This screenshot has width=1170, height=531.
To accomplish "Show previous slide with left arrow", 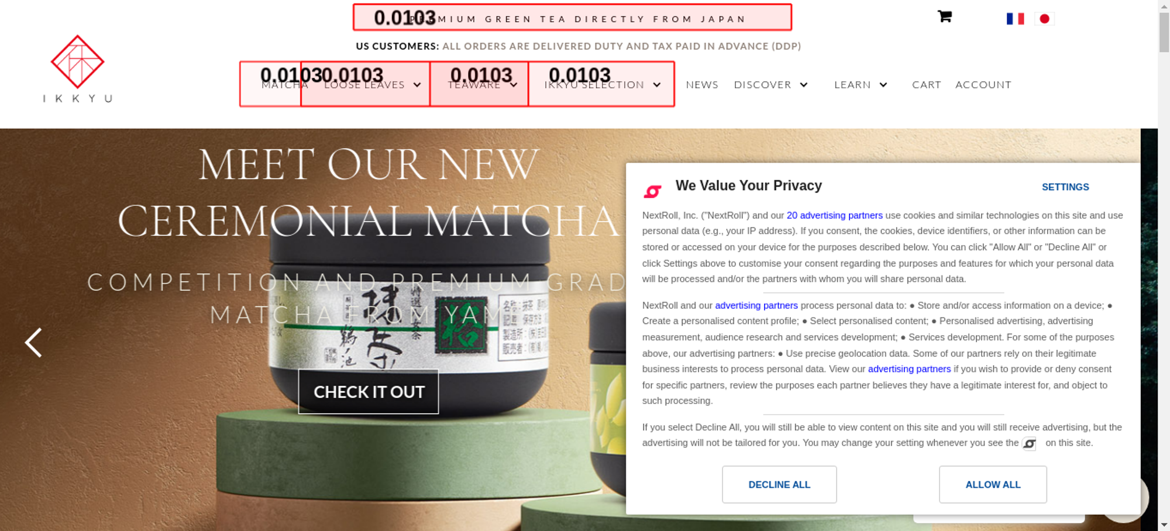I will [33, 342].
